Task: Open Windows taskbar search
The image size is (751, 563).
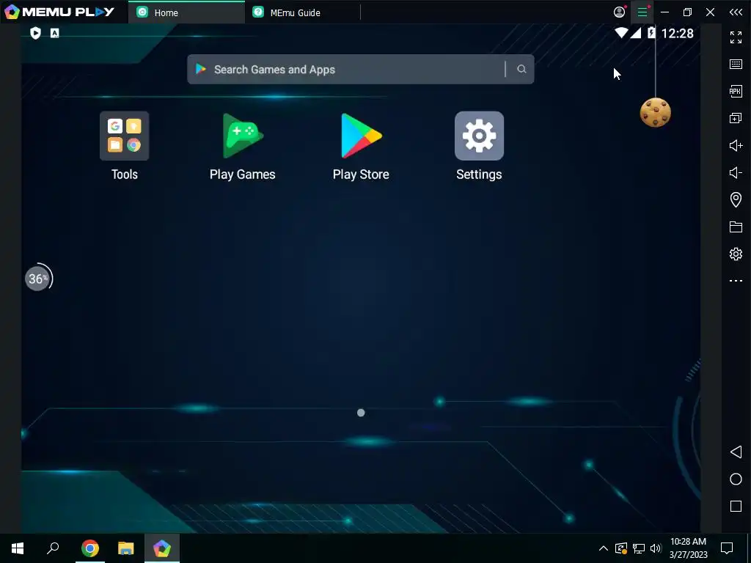Action: (x=53, y=548)
